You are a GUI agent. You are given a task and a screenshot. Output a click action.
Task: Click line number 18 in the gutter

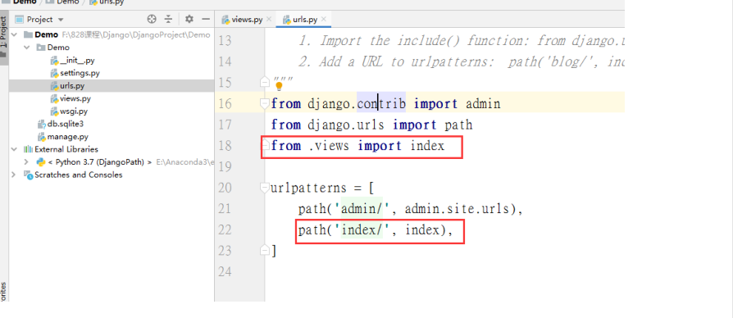225,146
